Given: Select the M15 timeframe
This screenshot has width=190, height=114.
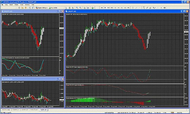Looking at the screenshot, I should coord(109,8).
